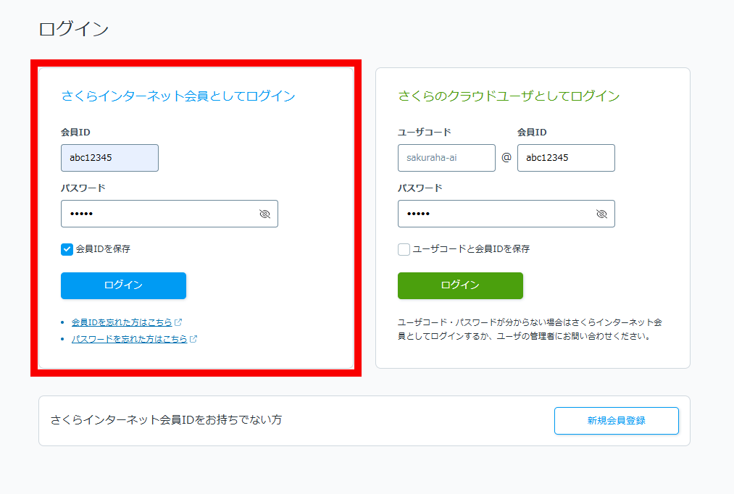Click the green ログイン button

460,285
